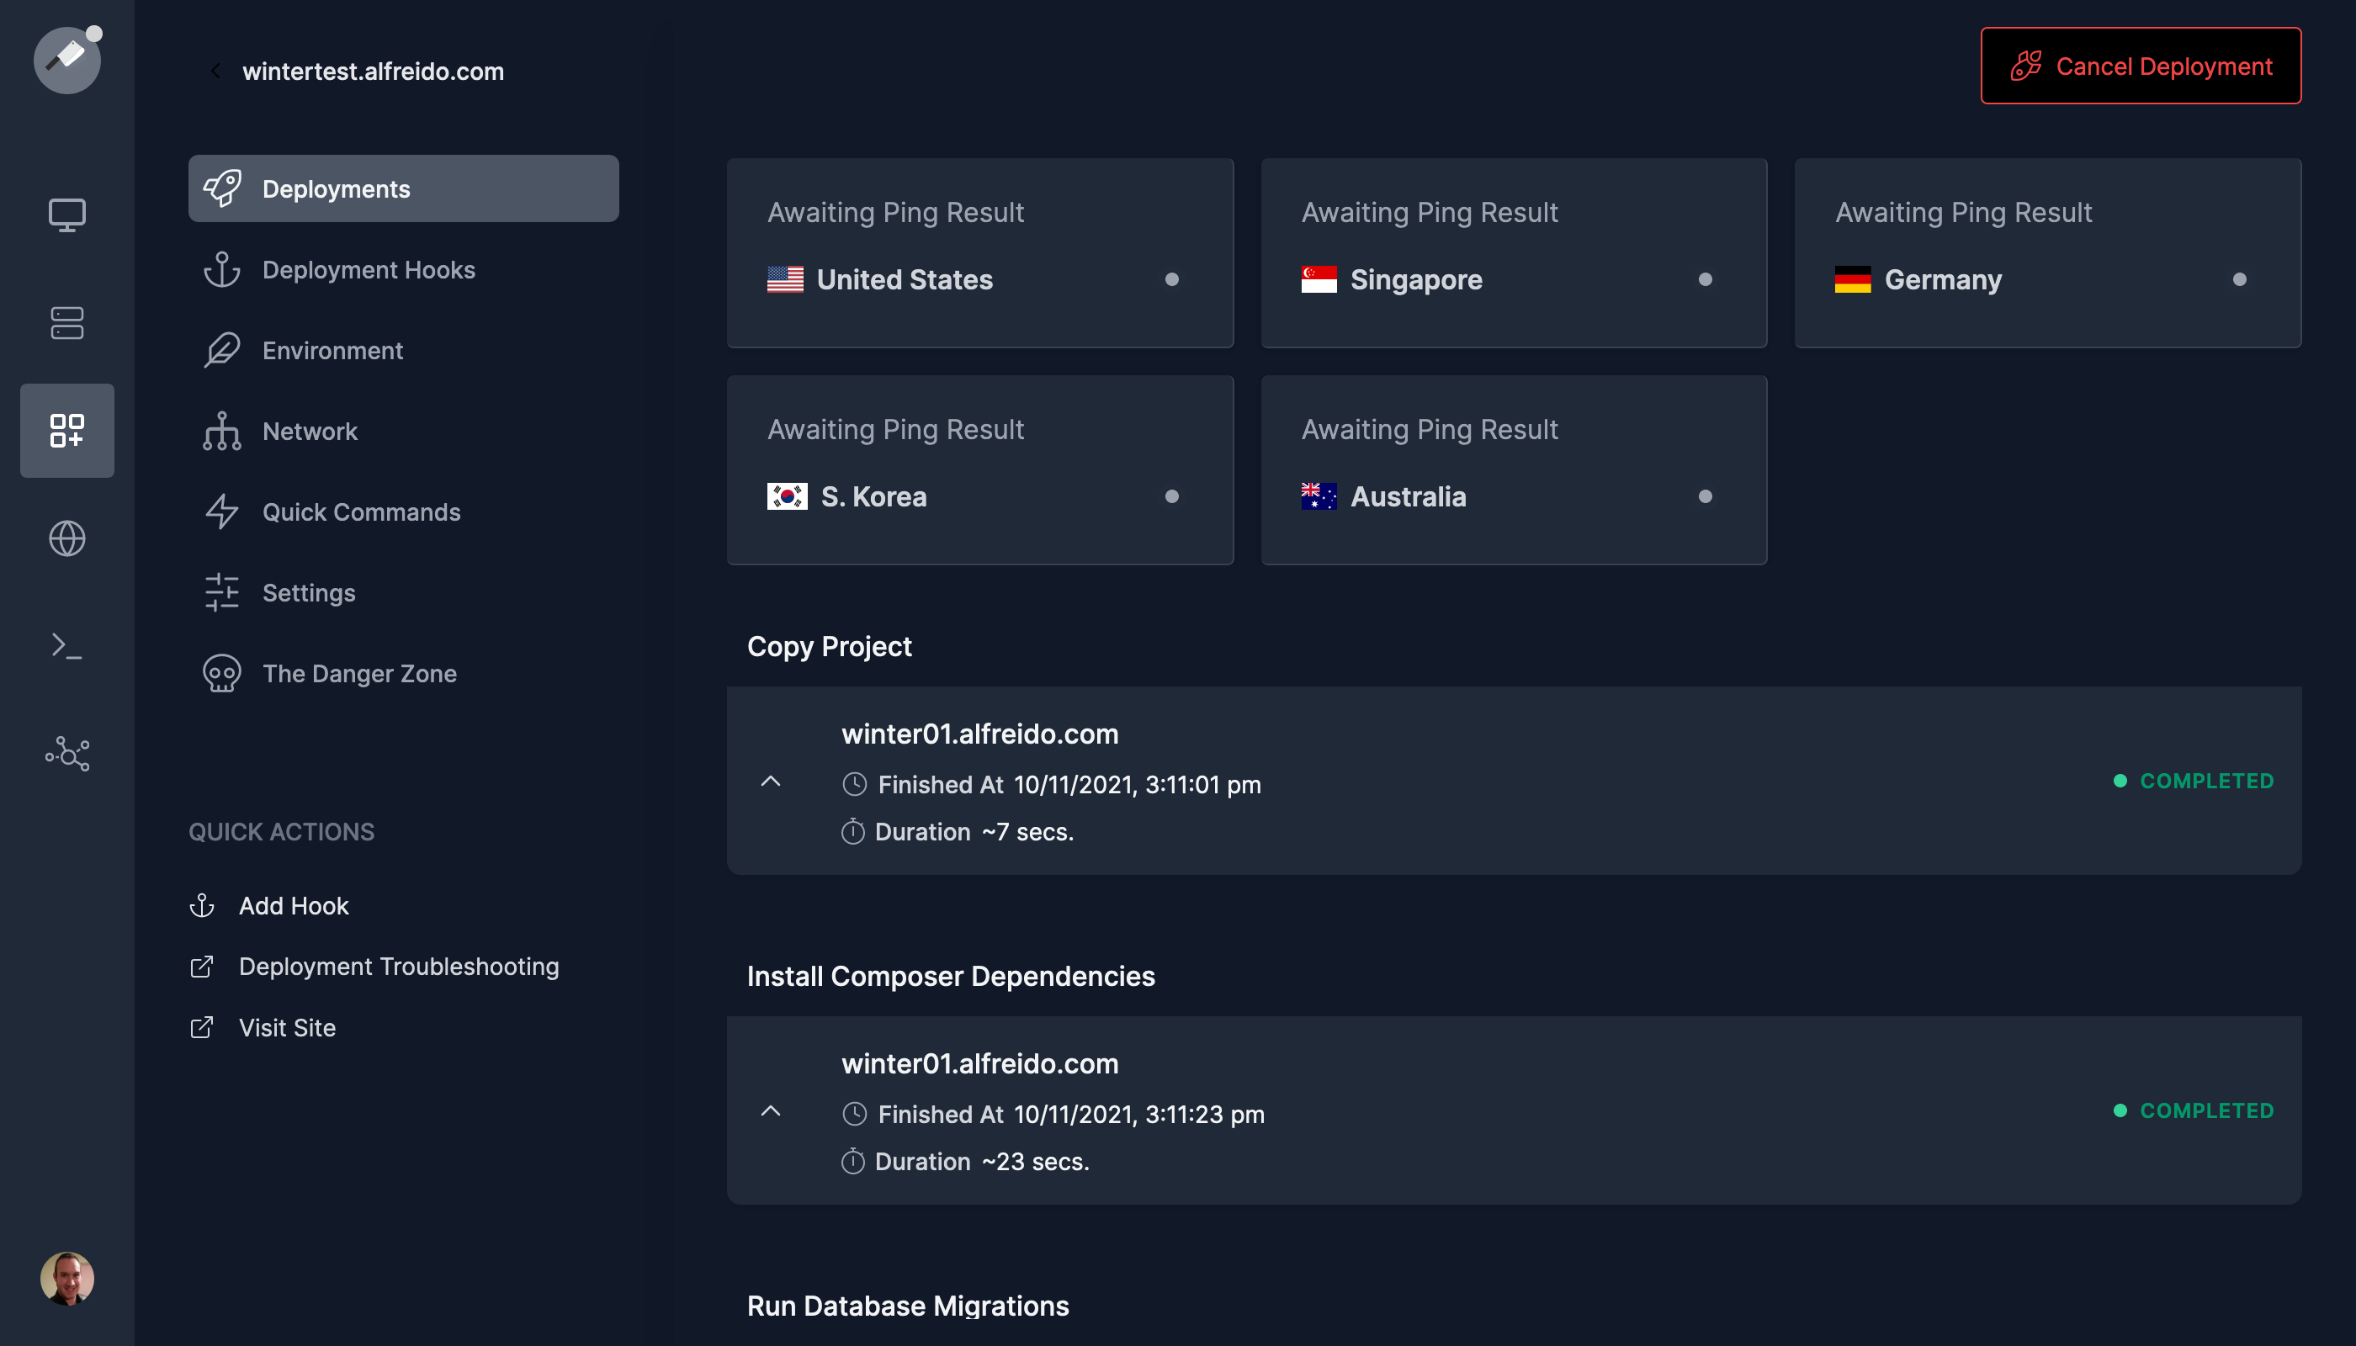Image resolution: width=2356 pixels, height=1346 pixels.
Task: Select the highlighted sites grid icon
Action: point(66,430)
